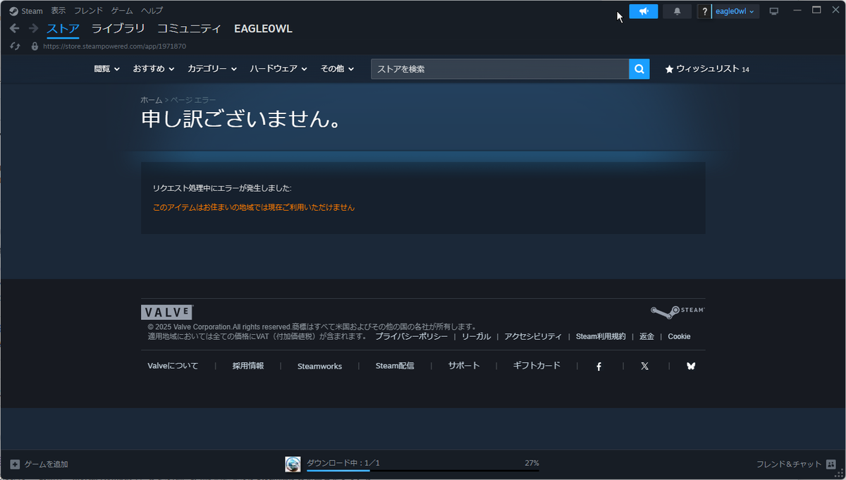This screenshot has height=480, width=846.
Task: Expand the カテゴリー dropdown
Action: tap(212, 69)
